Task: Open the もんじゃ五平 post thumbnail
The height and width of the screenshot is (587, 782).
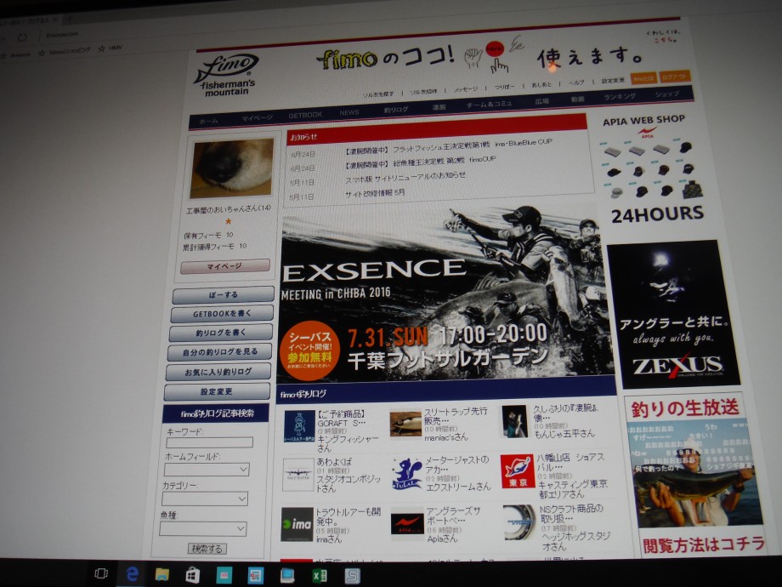Action: [x=514, y=422]
